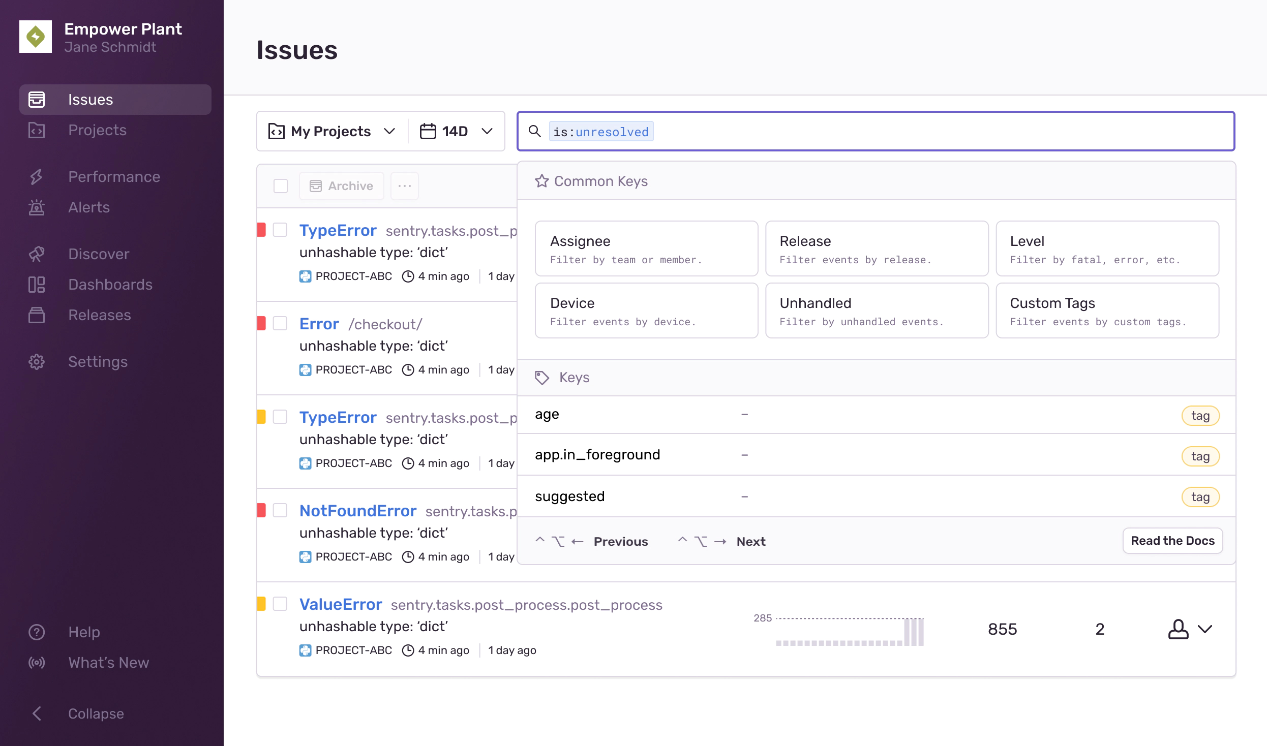
Task: Open the ValueError issue link
Action: point(341,604)
